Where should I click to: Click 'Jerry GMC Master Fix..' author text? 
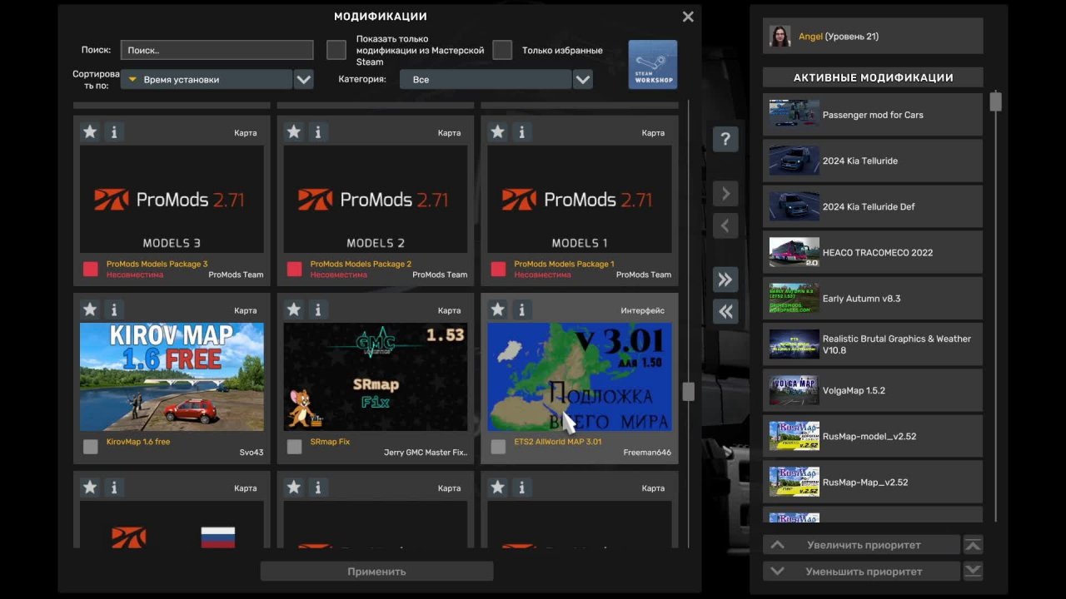pos(426,453)
